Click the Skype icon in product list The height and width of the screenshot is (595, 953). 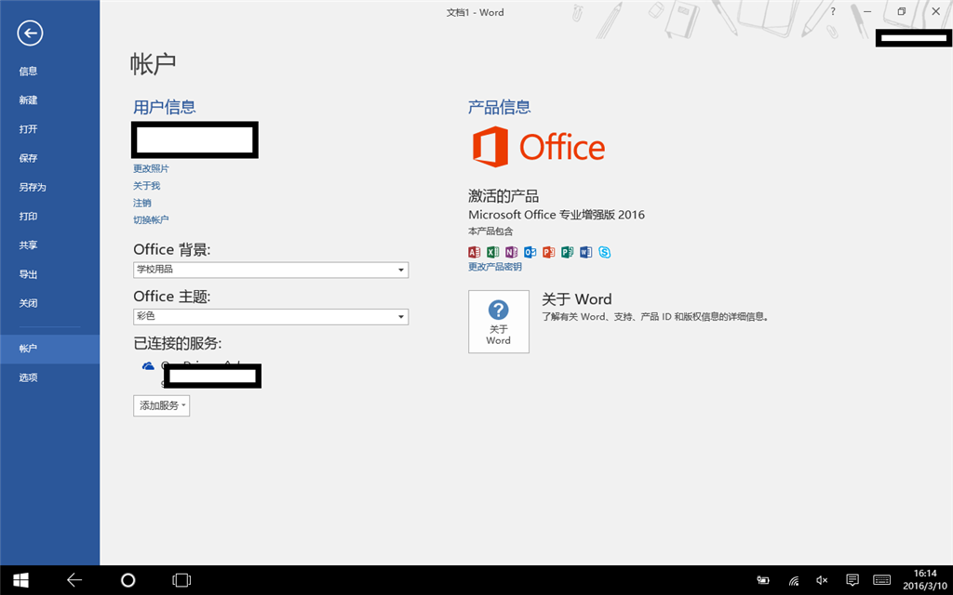tap(604, 252)
